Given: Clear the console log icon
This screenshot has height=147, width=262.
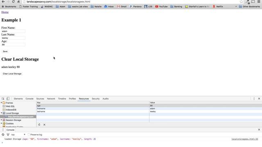Looking at the screenshot, I should 3,134.
